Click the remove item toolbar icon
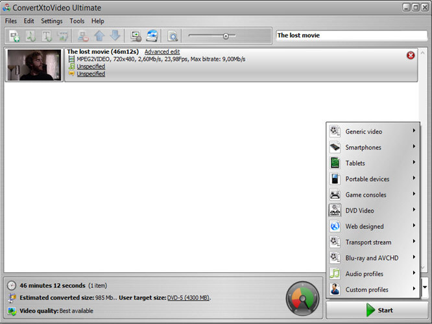This screenshot has height=324, width=432. point(83,36)
